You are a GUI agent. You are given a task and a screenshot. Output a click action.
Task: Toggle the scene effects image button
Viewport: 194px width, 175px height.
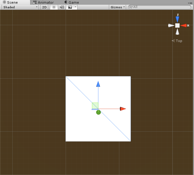pos(70,7)
